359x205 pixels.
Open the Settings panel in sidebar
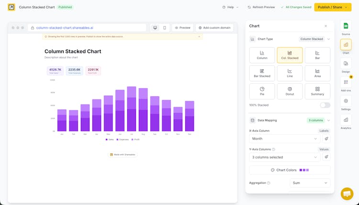[346, 102]
